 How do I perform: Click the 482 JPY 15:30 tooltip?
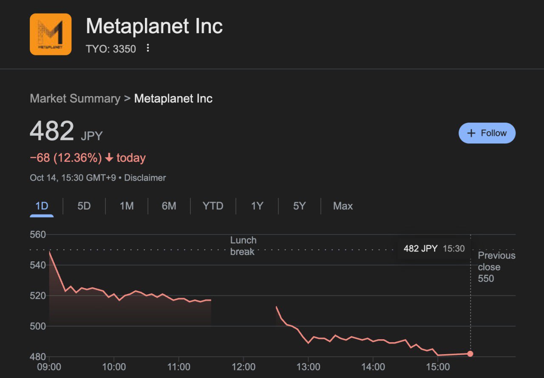tap(434, 249)
